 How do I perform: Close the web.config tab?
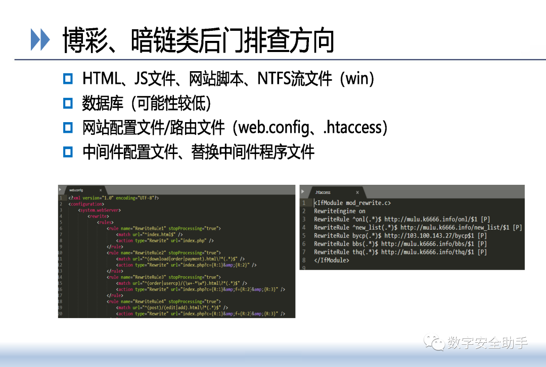tap(101, 190)
